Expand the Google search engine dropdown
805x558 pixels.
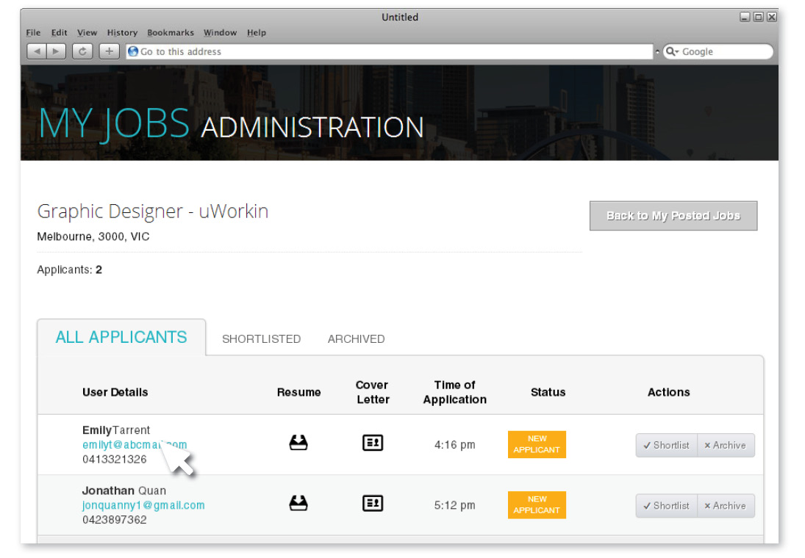[x=673, y=52]
